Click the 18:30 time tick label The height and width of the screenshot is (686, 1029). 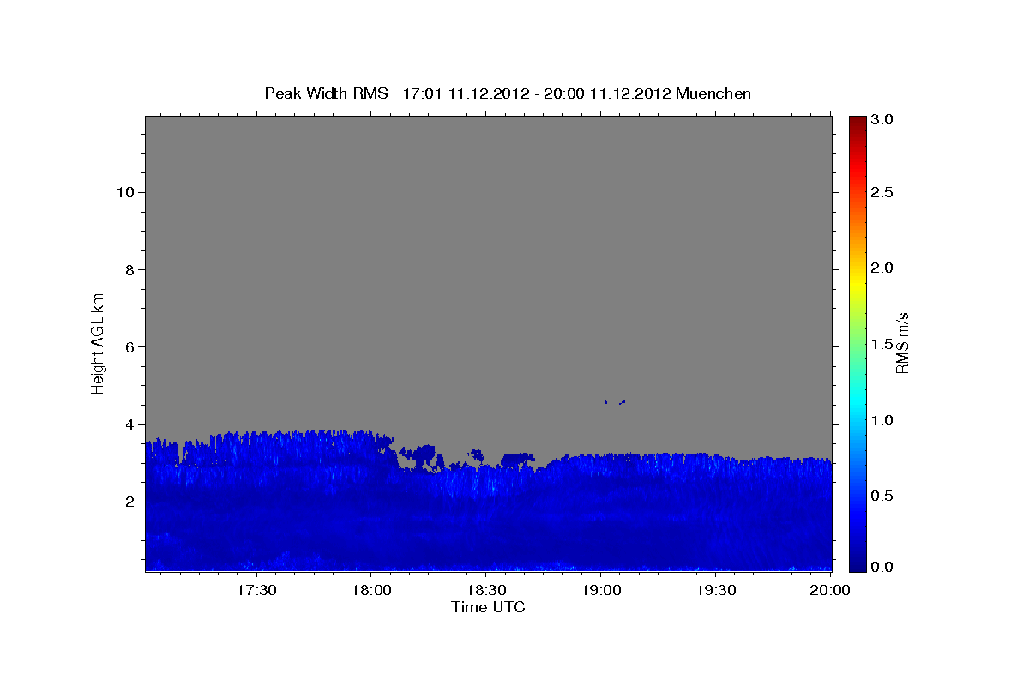click(485, 590)
